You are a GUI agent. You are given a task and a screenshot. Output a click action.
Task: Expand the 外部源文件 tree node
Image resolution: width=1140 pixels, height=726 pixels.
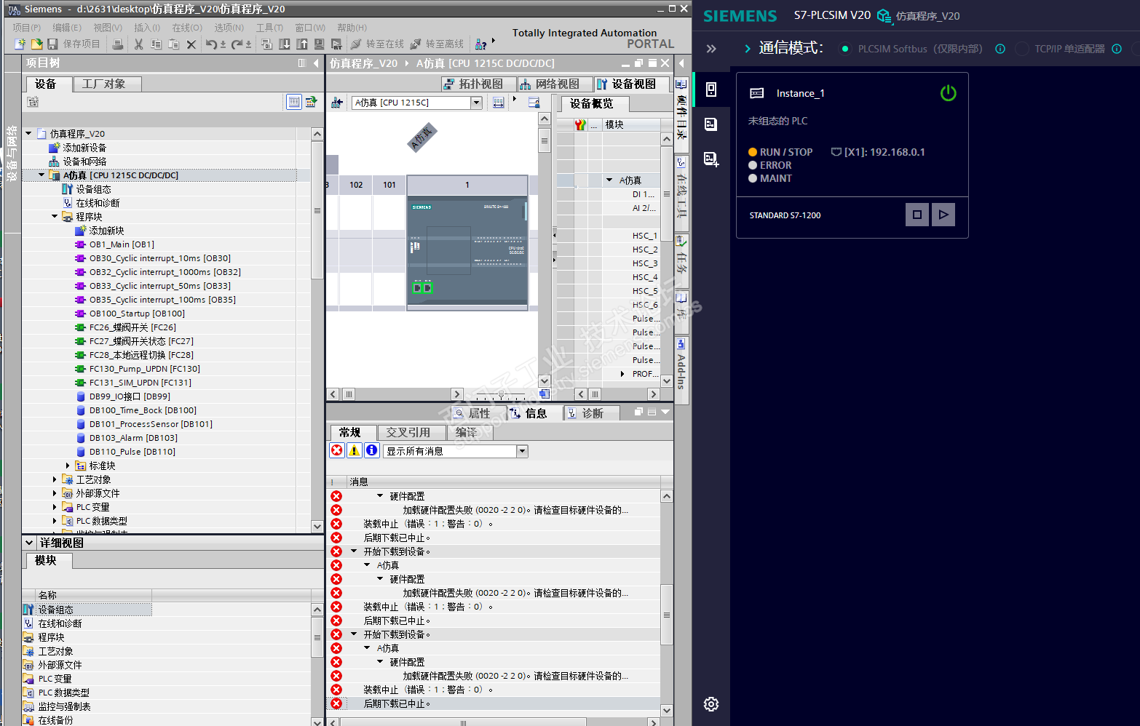[x=55, y=493]
